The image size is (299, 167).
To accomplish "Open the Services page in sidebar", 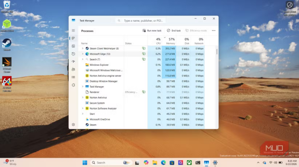I will pos(73,85).
